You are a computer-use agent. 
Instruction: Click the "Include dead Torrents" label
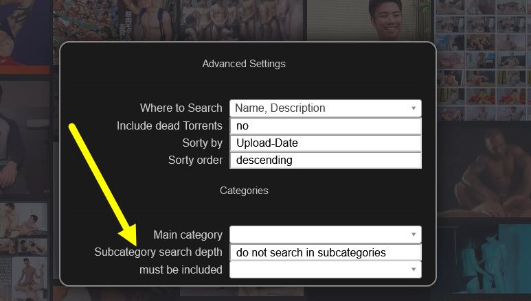click(x=169, y=126)
